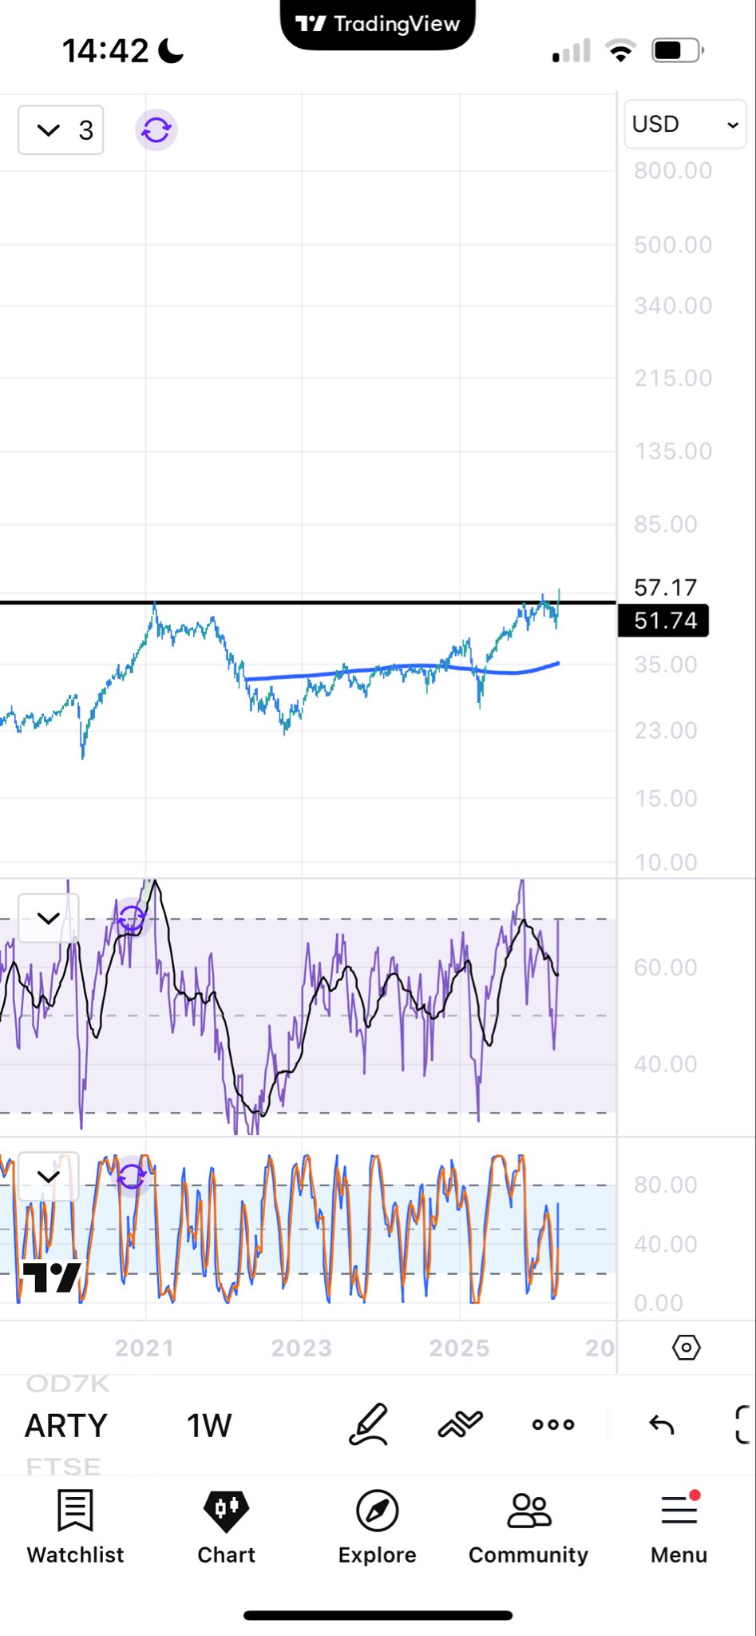The height and width of the screenshot is (1636, 756).
Task: Tap the refresh icon on stochastic pane
Action: 132,1177
